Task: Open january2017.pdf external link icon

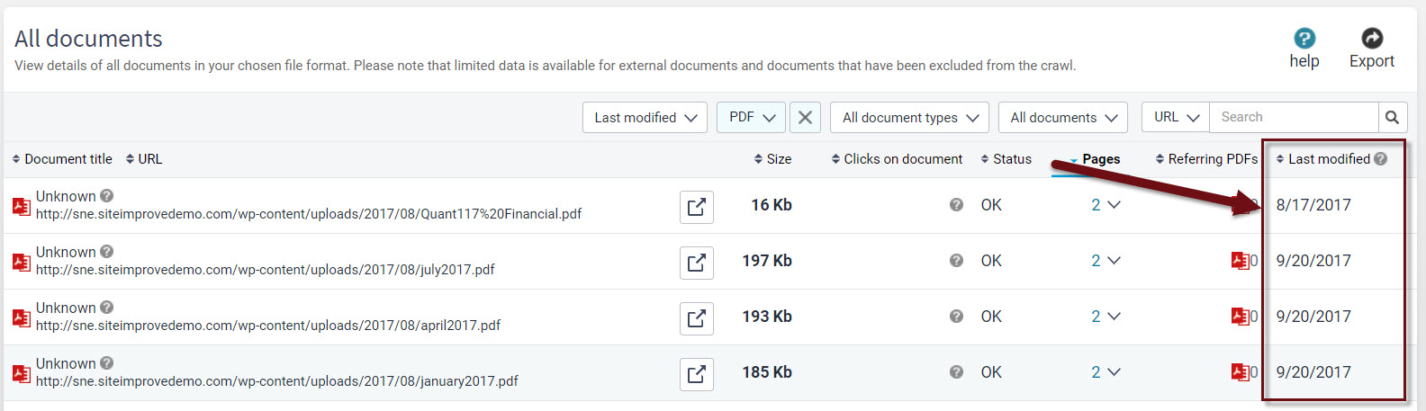Action: pos(696,374)
